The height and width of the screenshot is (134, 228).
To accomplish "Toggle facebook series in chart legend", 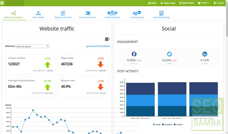I will click(167, 125).
